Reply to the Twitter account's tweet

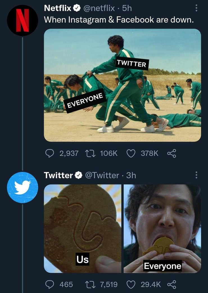coord(50,284)
